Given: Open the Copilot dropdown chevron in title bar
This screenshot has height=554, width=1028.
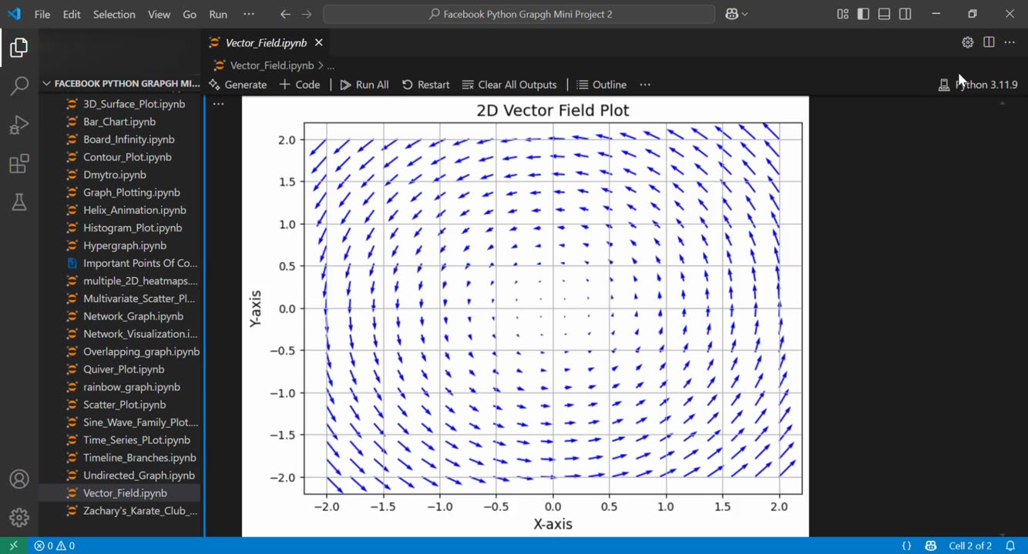Looking at the screenshot, I should (745, 14).
